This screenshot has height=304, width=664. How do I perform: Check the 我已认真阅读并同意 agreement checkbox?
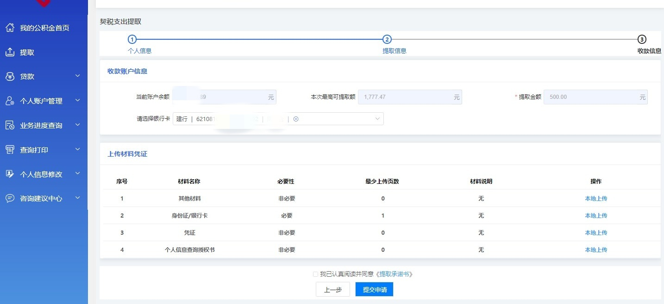click(x=315, y=274)
